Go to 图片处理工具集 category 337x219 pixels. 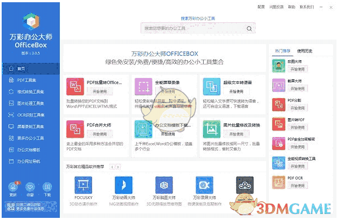(x=31, y=104)
